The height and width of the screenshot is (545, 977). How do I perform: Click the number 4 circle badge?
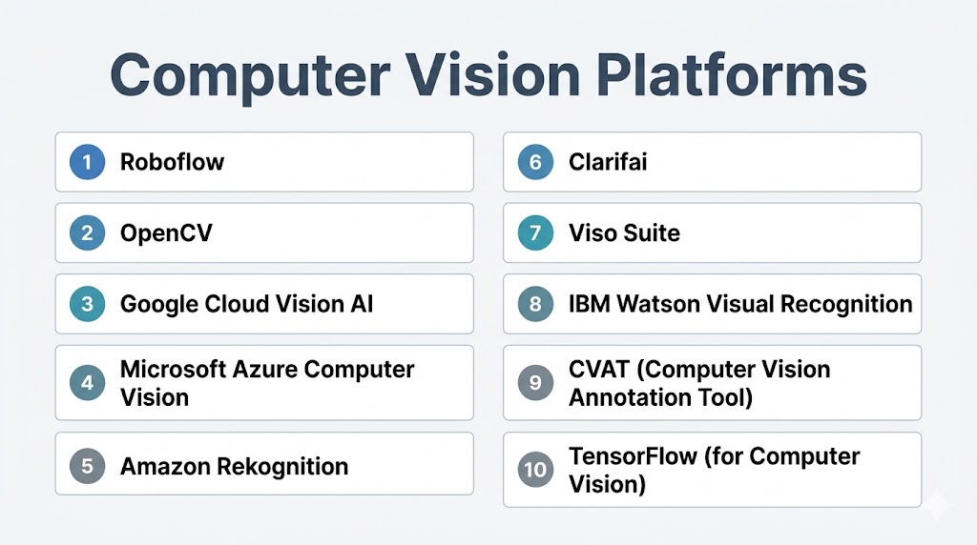pos(87,383)
